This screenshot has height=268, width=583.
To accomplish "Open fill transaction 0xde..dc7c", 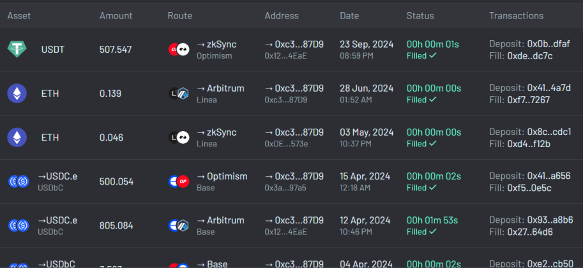I will pos(530,55).
